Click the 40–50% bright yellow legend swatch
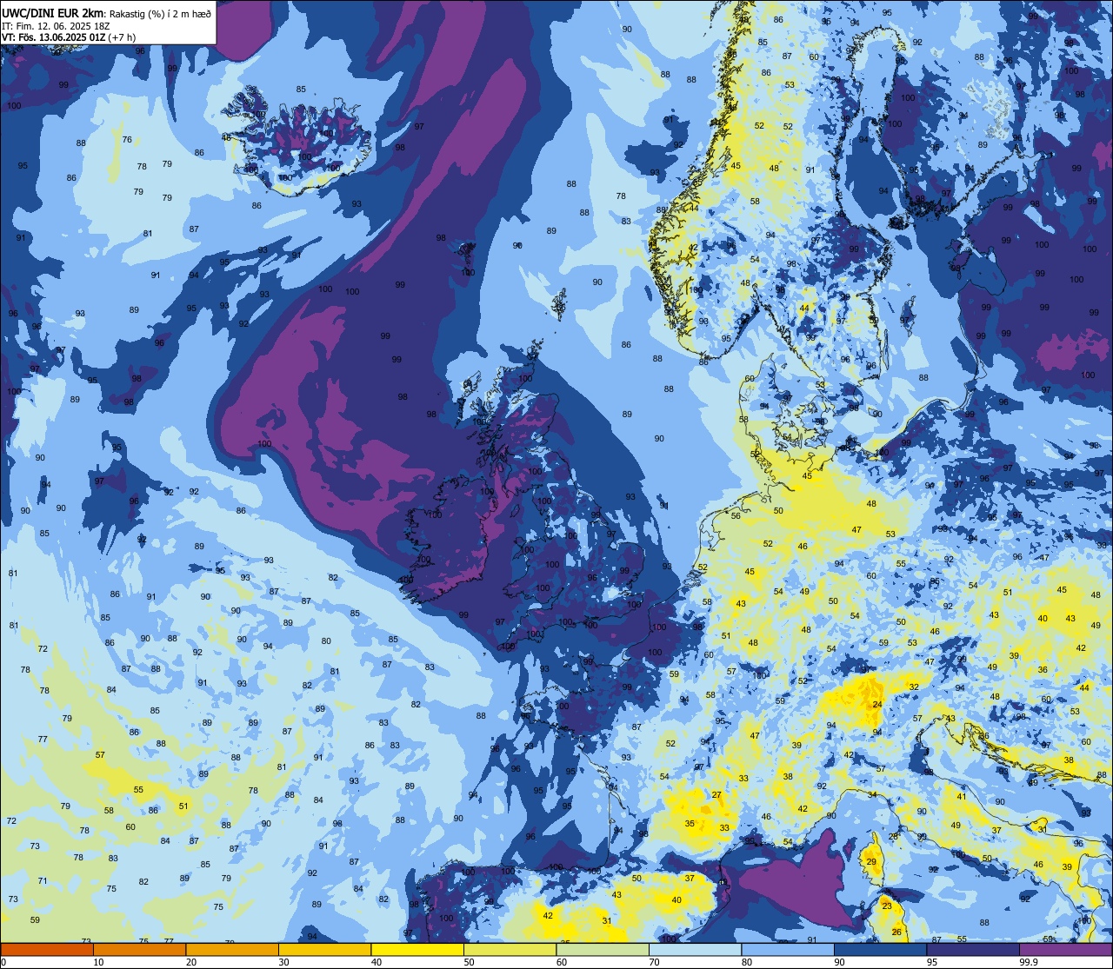The width and height of the screenshot is (1113, 969). [x=417, y=949]
